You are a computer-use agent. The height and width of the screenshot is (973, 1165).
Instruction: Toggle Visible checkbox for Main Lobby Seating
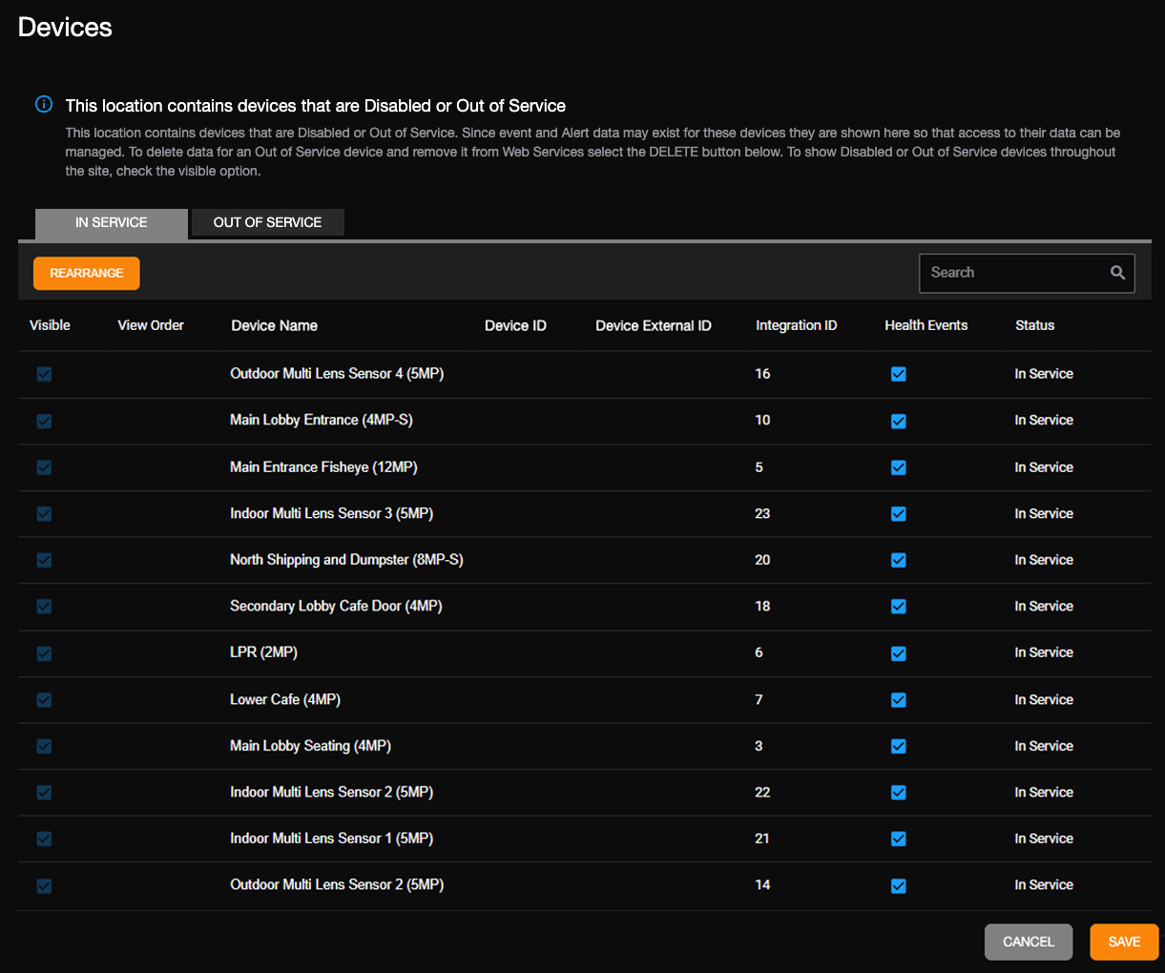(x=44, y=746)
